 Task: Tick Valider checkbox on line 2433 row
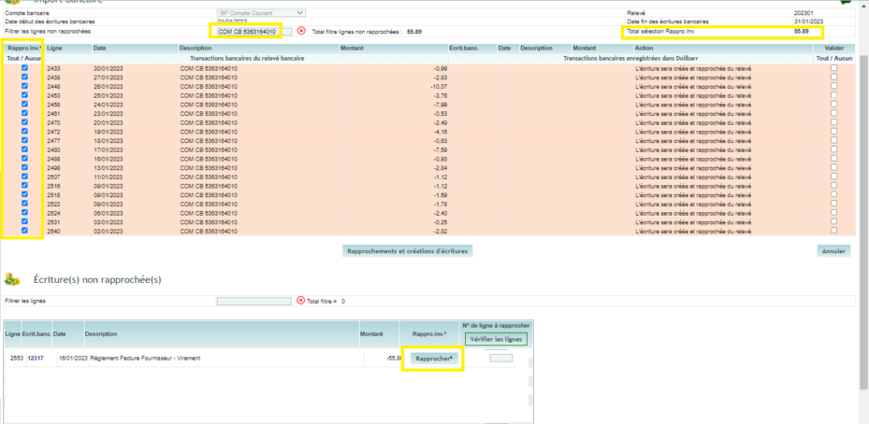click(x=834, y=67)
